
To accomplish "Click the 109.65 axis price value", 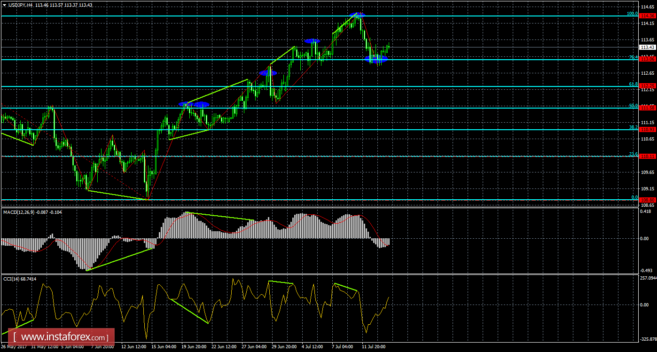I will pyautogui.click(x=648, y=172).
